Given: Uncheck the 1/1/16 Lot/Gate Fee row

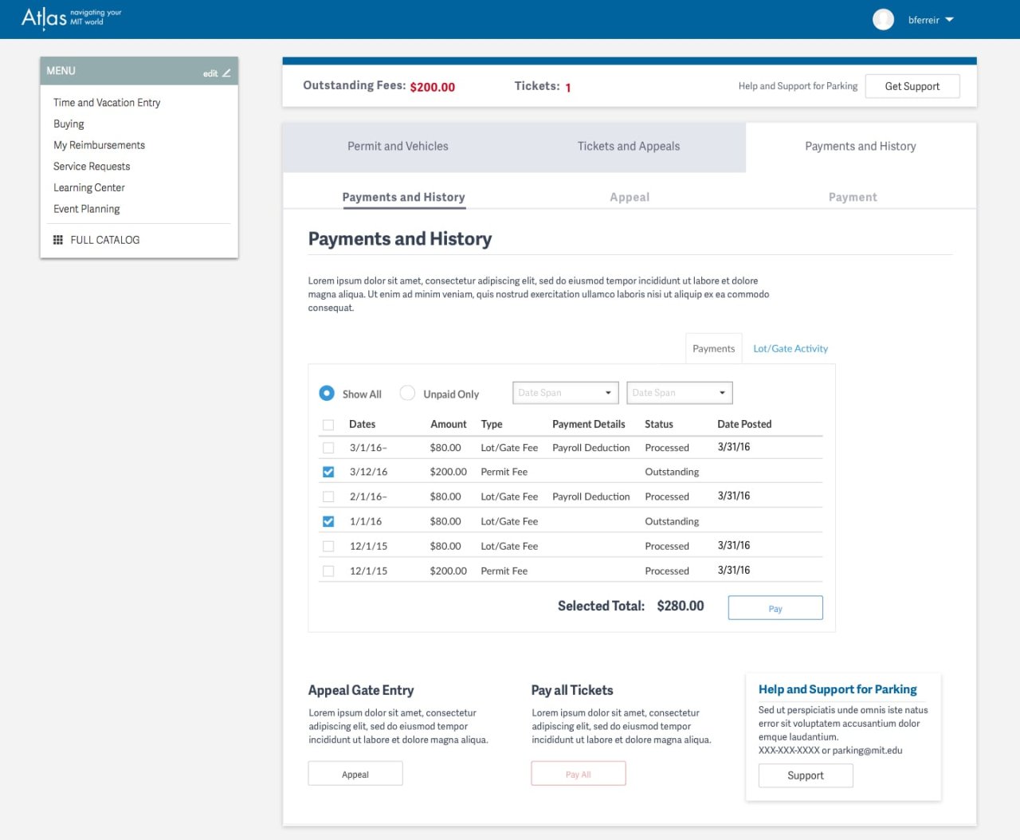Looking at the screenshot, I should pyautogui.click(x=328, y=521).
